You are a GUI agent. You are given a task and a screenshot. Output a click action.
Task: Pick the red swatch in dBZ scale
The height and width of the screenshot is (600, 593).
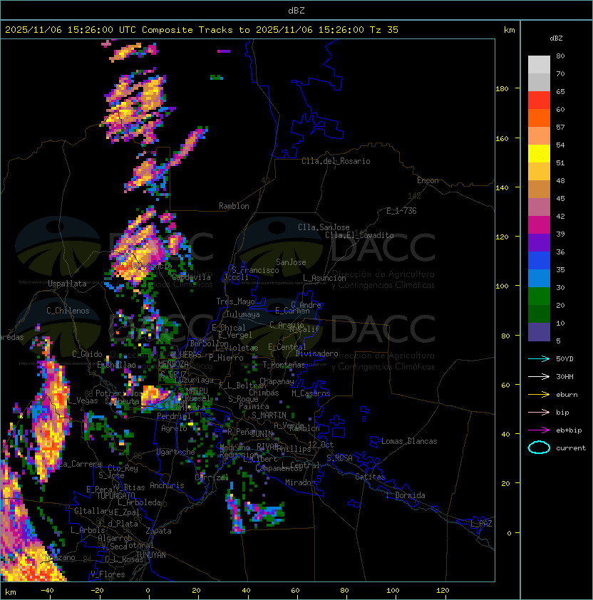coord(539,100)
